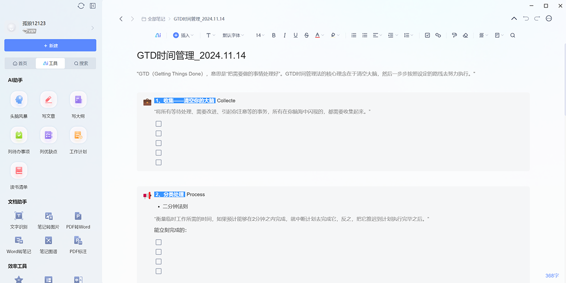Open the 笔记图谱 note graph tool
Viewport: 566px width, 283px height.
point(48,244)
